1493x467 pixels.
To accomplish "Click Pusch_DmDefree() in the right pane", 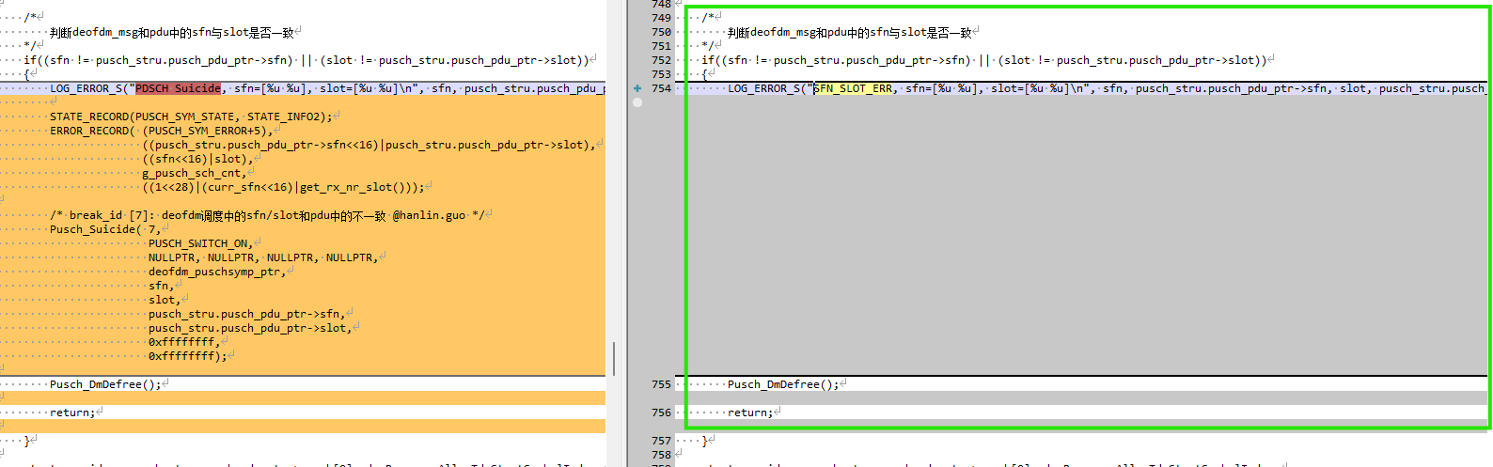I will [782, 384].
